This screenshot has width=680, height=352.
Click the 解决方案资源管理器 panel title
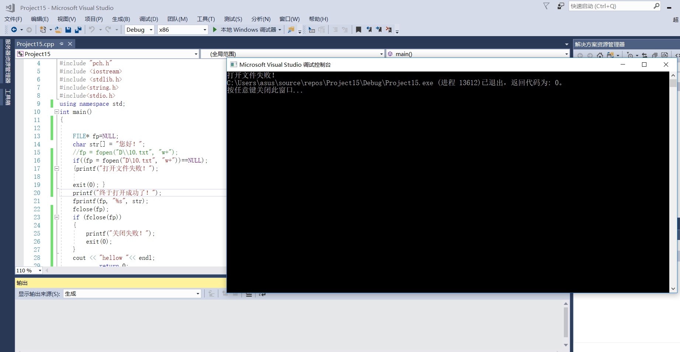click(x=600, y=44)
